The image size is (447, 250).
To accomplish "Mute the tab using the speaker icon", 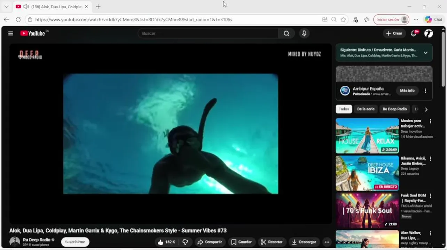I will (x=26, y=7).
